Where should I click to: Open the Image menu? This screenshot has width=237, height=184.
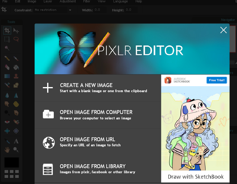pyautogui.click(x=32, y=1)
